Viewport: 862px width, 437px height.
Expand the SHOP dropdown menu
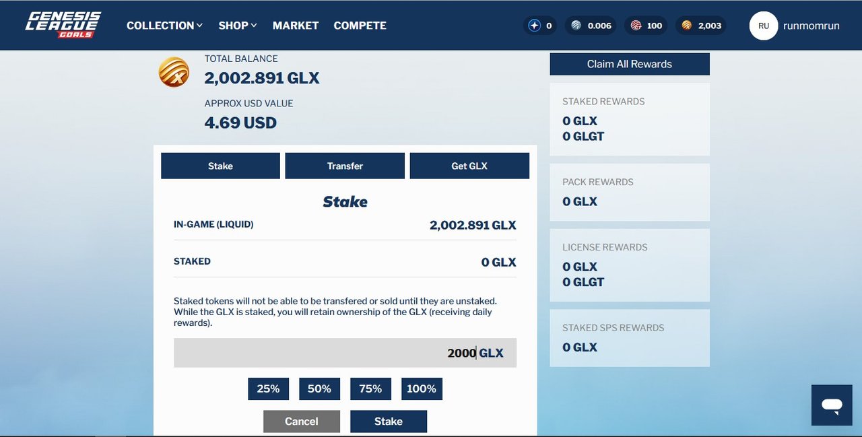(x=238, y=26)
